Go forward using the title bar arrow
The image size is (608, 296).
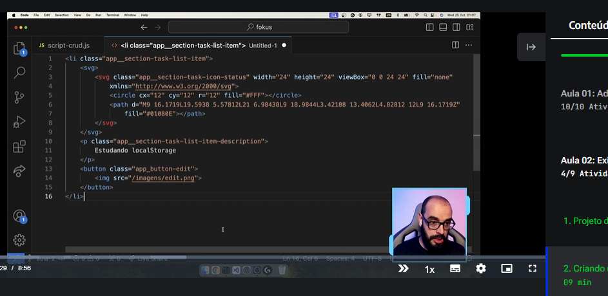157,27
